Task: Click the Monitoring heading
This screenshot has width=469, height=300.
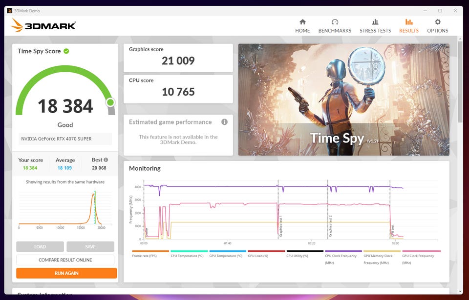Action: pyautogui.click(x=145, y=168)
